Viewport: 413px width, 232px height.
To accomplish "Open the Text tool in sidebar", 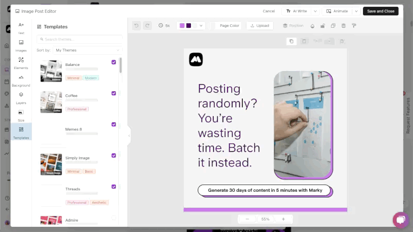I will tap(21, 28).
